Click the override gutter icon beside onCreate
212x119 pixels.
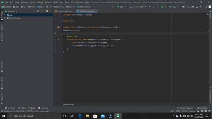tap(58, 40)
